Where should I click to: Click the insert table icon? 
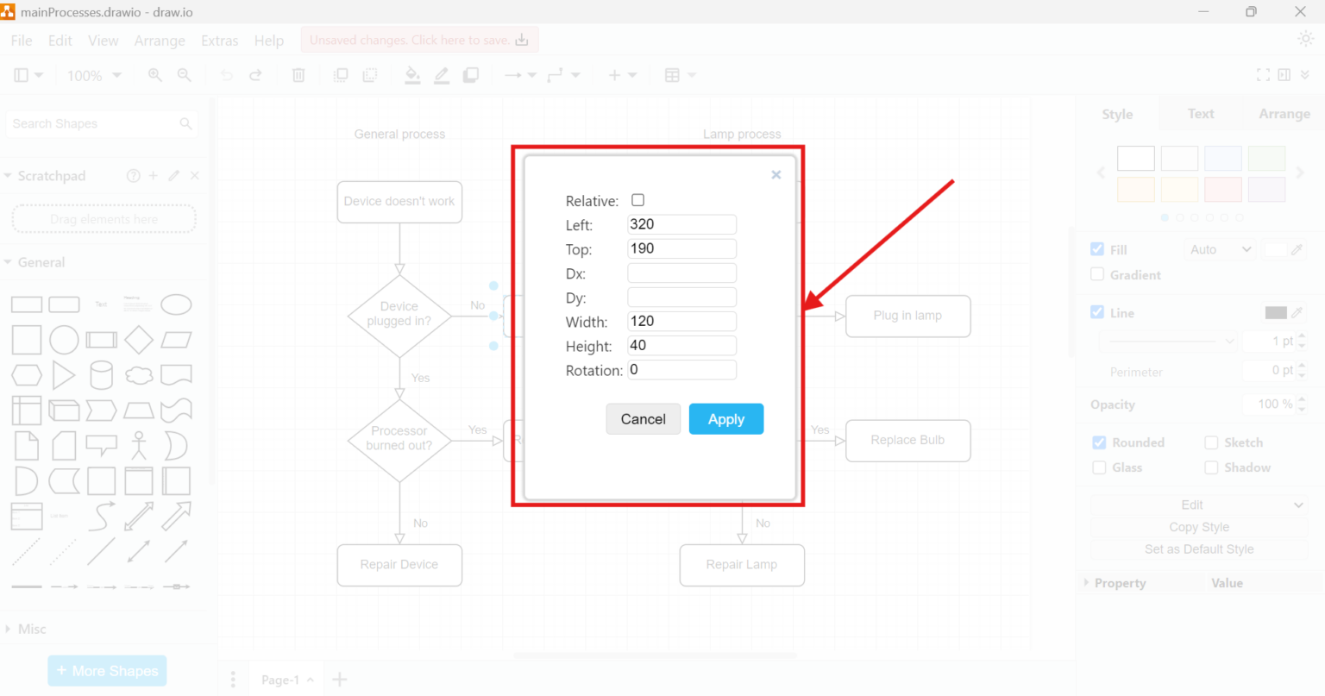coord(672,75)
